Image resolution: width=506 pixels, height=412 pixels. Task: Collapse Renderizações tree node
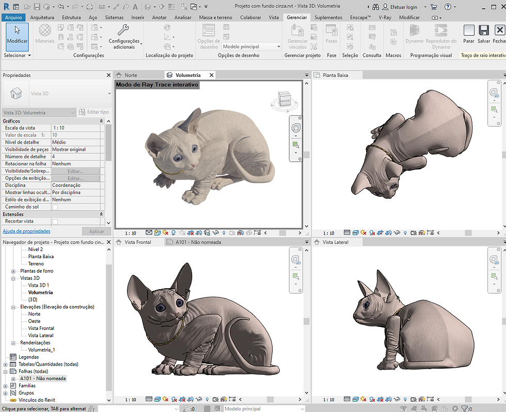pyautogui.click(x=13, y=343)
